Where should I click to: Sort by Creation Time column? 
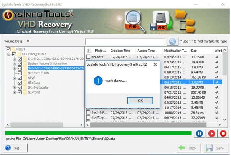click(122, 51)
